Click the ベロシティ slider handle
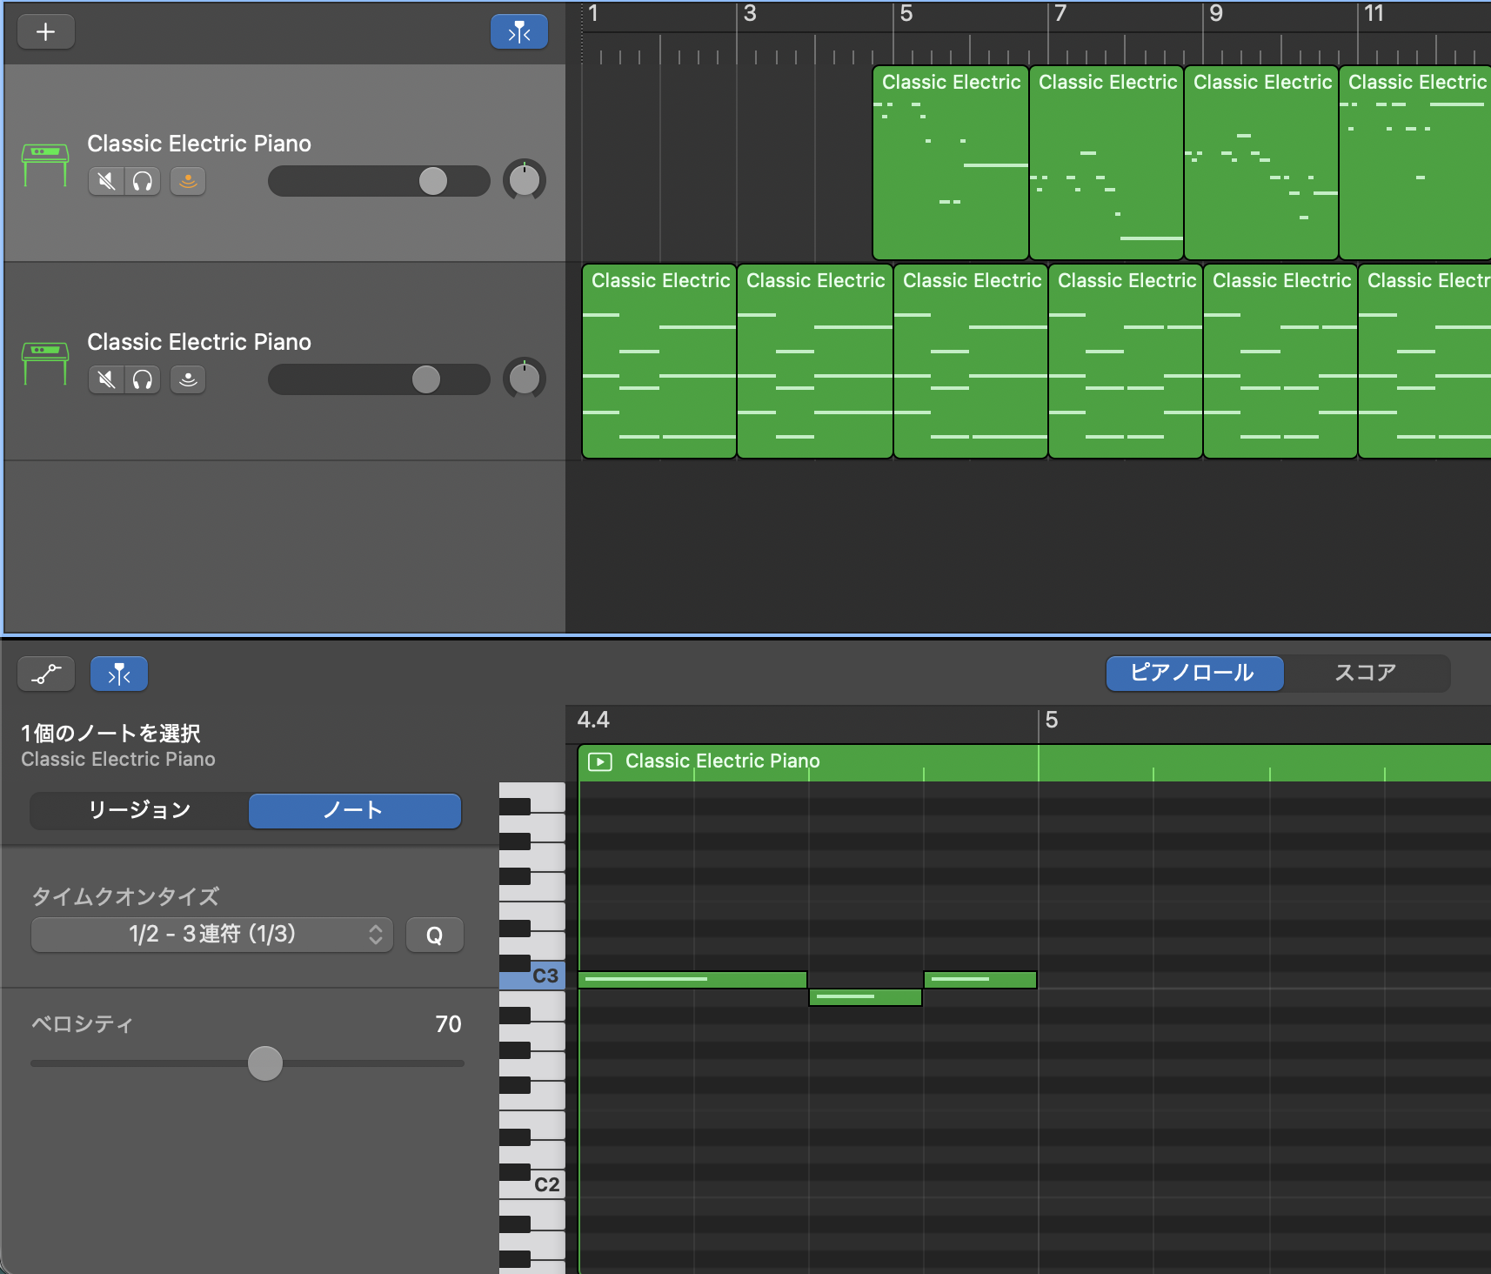 click(x=265, y=1063)
